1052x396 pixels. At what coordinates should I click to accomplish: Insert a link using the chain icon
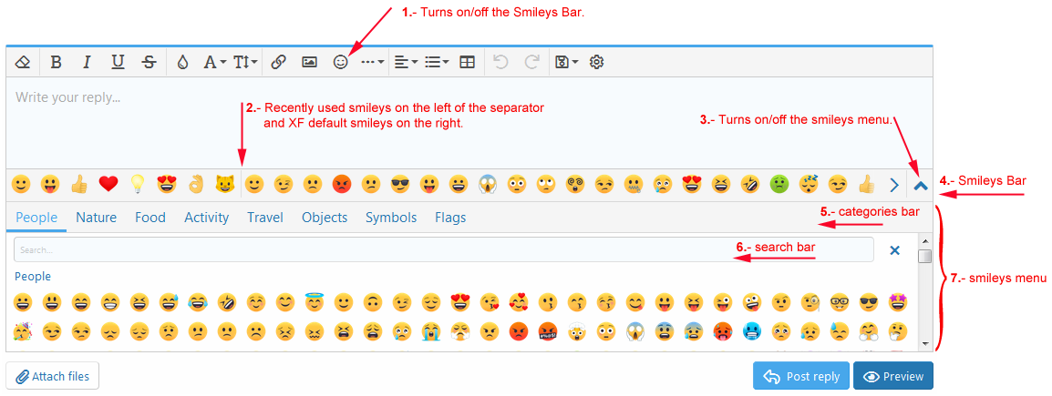point(279,62)
